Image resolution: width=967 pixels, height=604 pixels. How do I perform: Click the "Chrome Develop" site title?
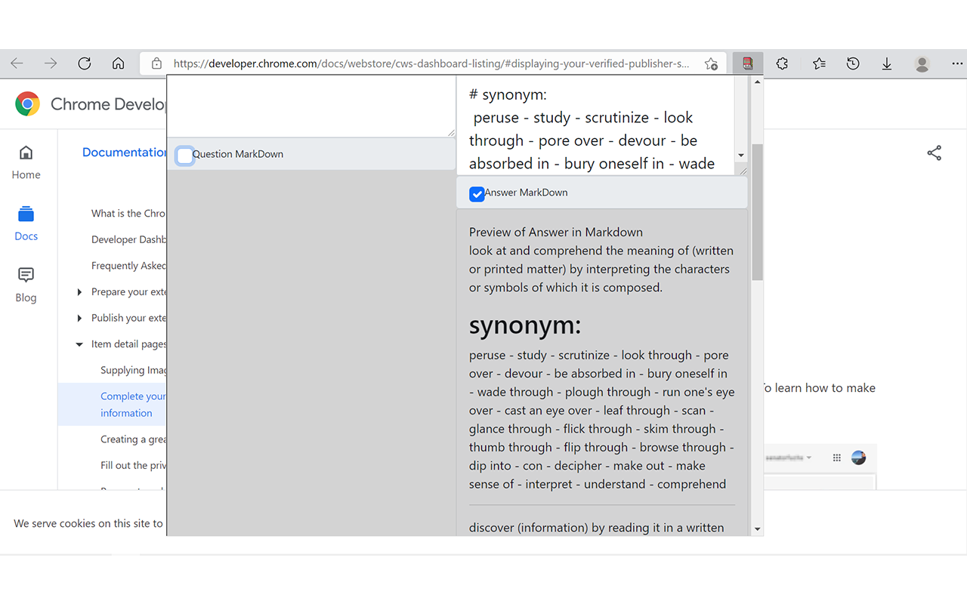click(108, 104)
